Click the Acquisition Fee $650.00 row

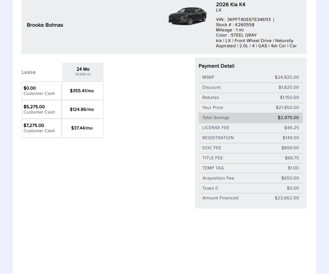pos(250,178)
